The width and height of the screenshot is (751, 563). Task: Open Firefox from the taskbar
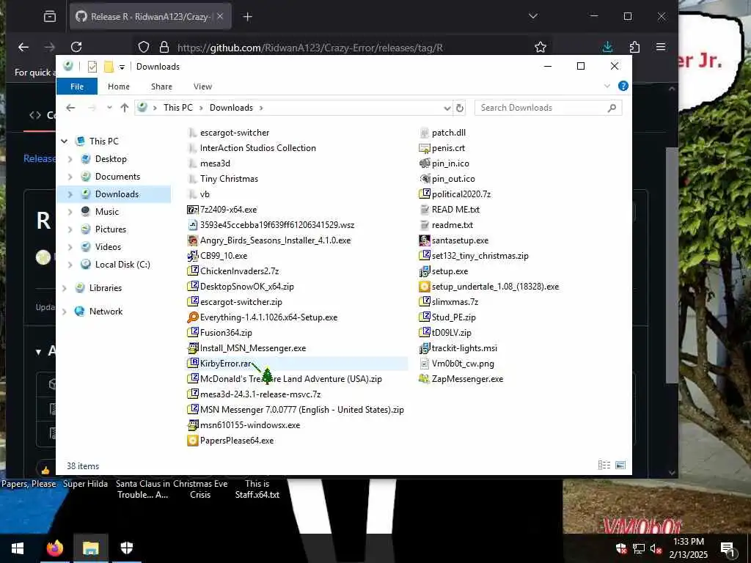54,548
